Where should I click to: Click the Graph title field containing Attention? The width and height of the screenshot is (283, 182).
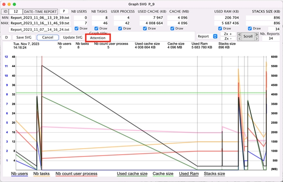[x=101, y=38]
